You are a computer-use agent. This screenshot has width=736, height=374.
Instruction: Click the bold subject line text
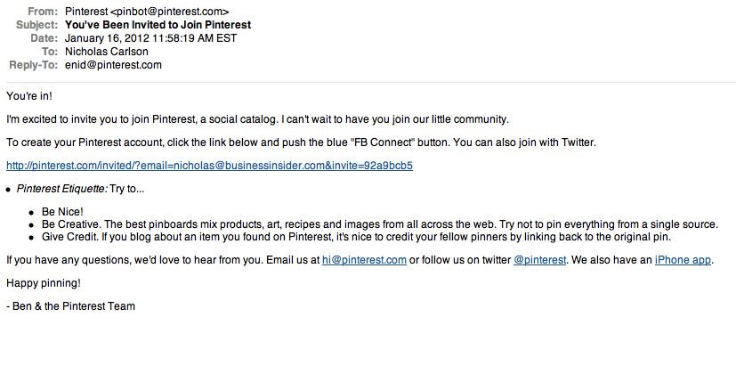pos(158,25)
